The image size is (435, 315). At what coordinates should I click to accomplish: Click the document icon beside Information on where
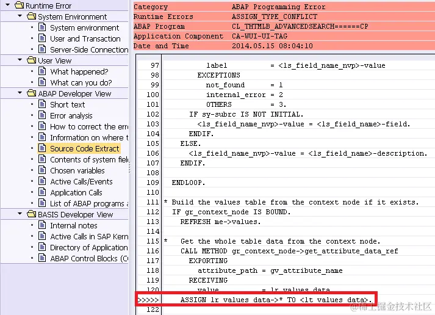coord(42,137)
